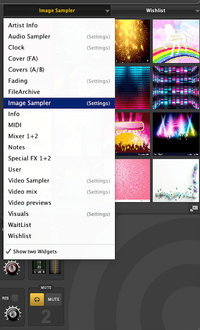Image resolution: width=200 pixels, height=330 pixels.
Task: Open Video mix settings link
Action: pos(98,192)
